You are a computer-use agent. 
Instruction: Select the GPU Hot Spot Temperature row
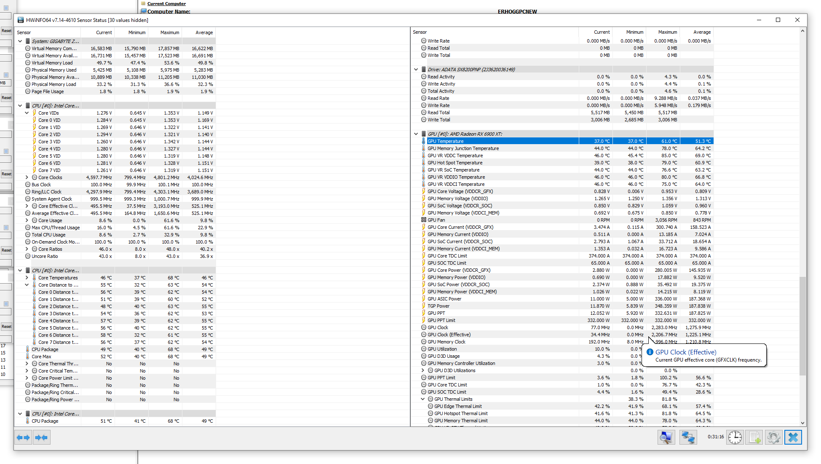point(455,163)
